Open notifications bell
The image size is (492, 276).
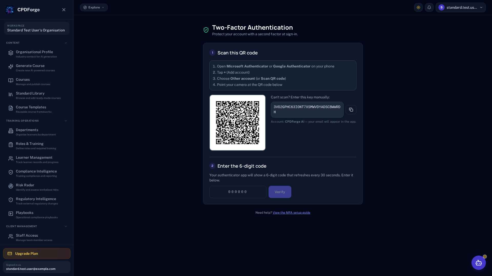click(x=429, y=7)
